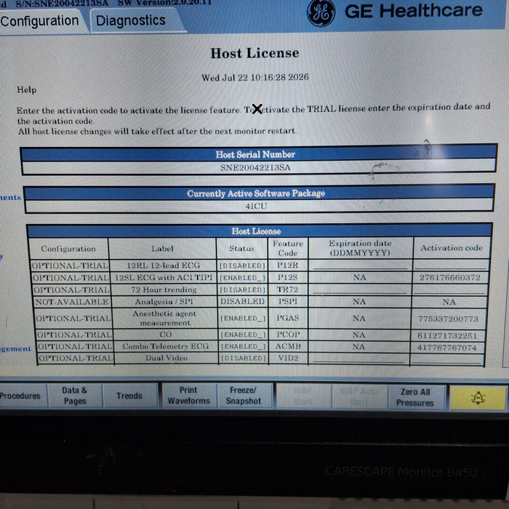Click feature code PGAS

point(288,318)
